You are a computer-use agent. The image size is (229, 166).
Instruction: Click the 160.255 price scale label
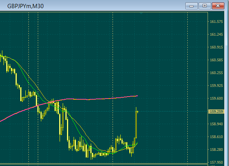tap(216, 73)
